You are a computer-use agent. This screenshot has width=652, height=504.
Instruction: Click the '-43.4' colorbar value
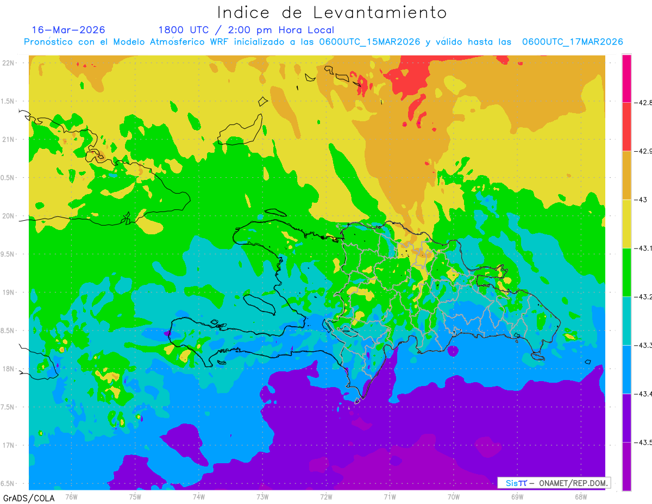point(643,394)
